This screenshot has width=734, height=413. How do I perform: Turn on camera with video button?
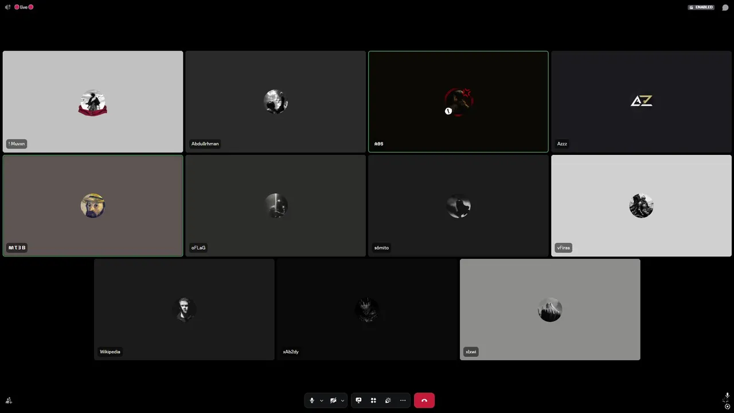333,400
